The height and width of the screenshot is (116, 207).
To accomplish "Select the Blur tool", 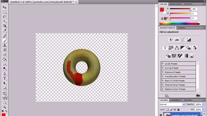I will (5, 64).
